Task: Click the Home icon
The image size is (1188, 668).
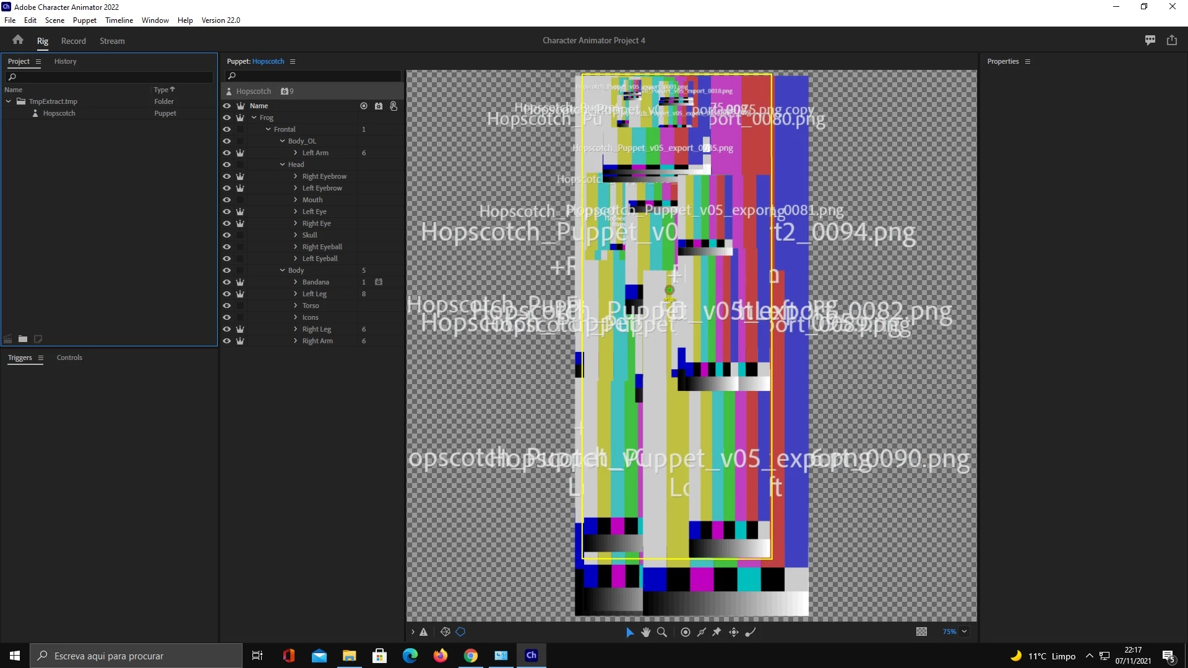Action: pos(18,40)
